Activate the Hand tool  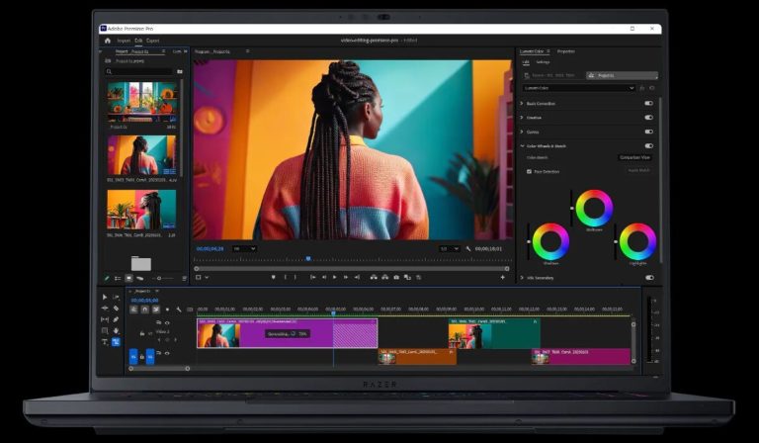pos(117,330)
